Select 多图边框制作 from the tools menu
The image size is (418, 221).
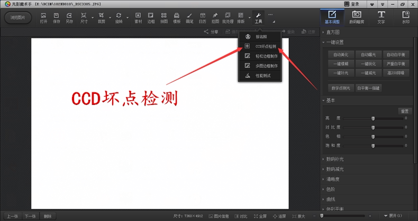click(260, 66)
